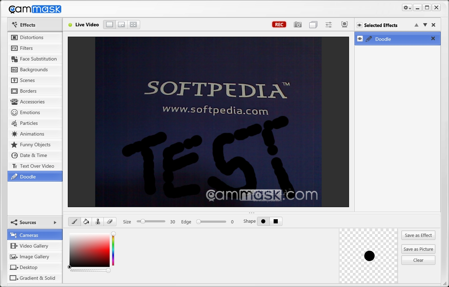This screenshot has height=287, width=449.
Task: Select the Doodle category in sidebar
Action: tap(35, 177)
